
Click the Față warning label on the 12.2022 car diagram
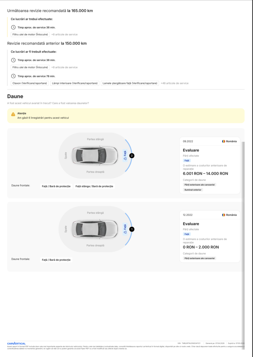[x=125, y=229]
